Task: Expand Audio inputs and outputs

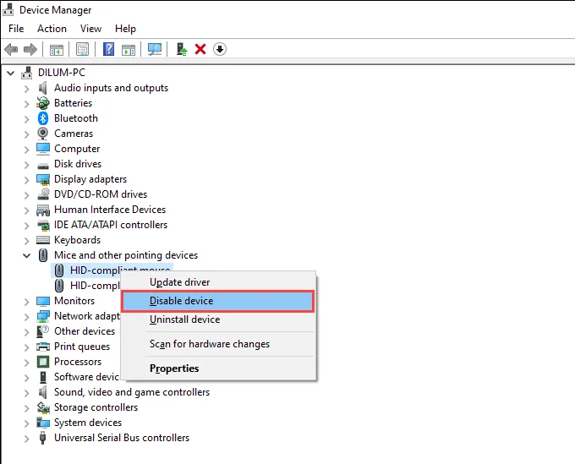Action: point(26,89)
